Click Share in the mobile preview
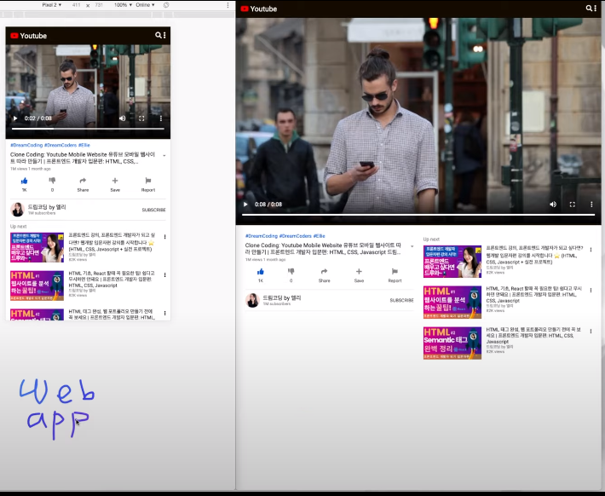 click(83, 184)
